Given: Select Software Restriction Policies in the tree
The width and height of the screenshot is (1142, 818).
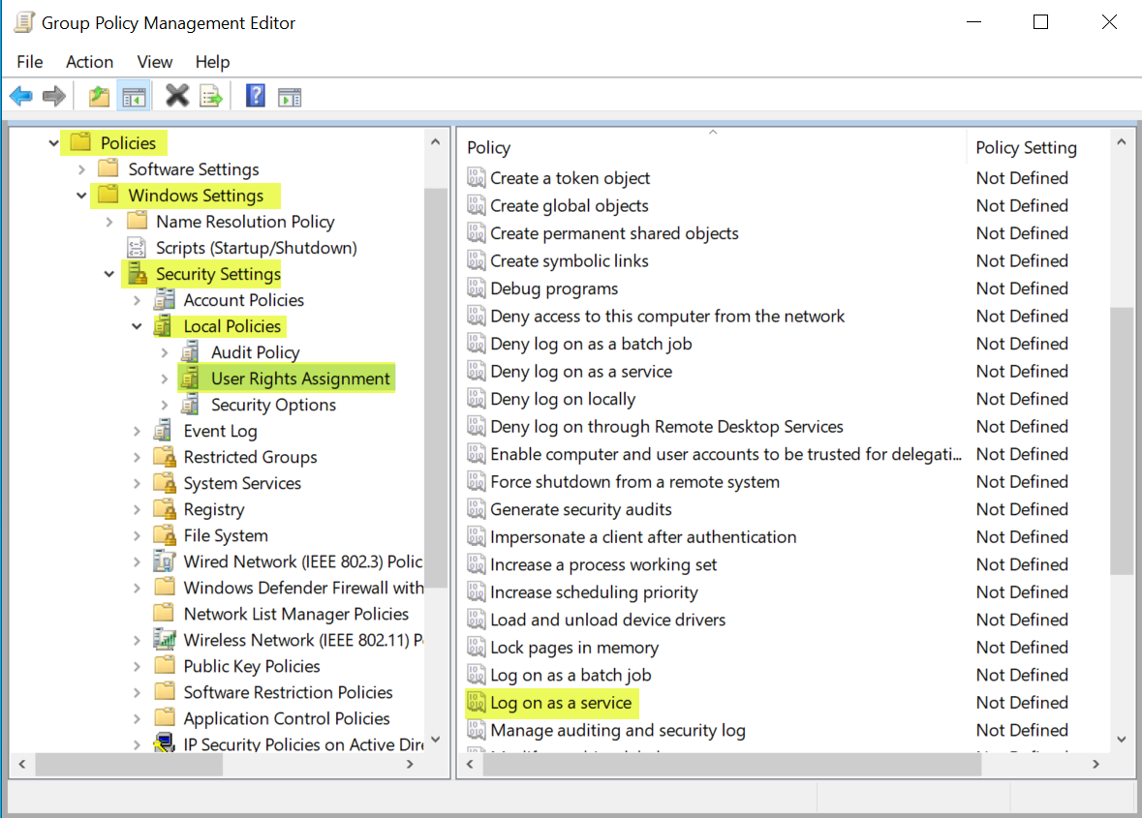Looking at the screenshot, I should click(x=288, y=692).
